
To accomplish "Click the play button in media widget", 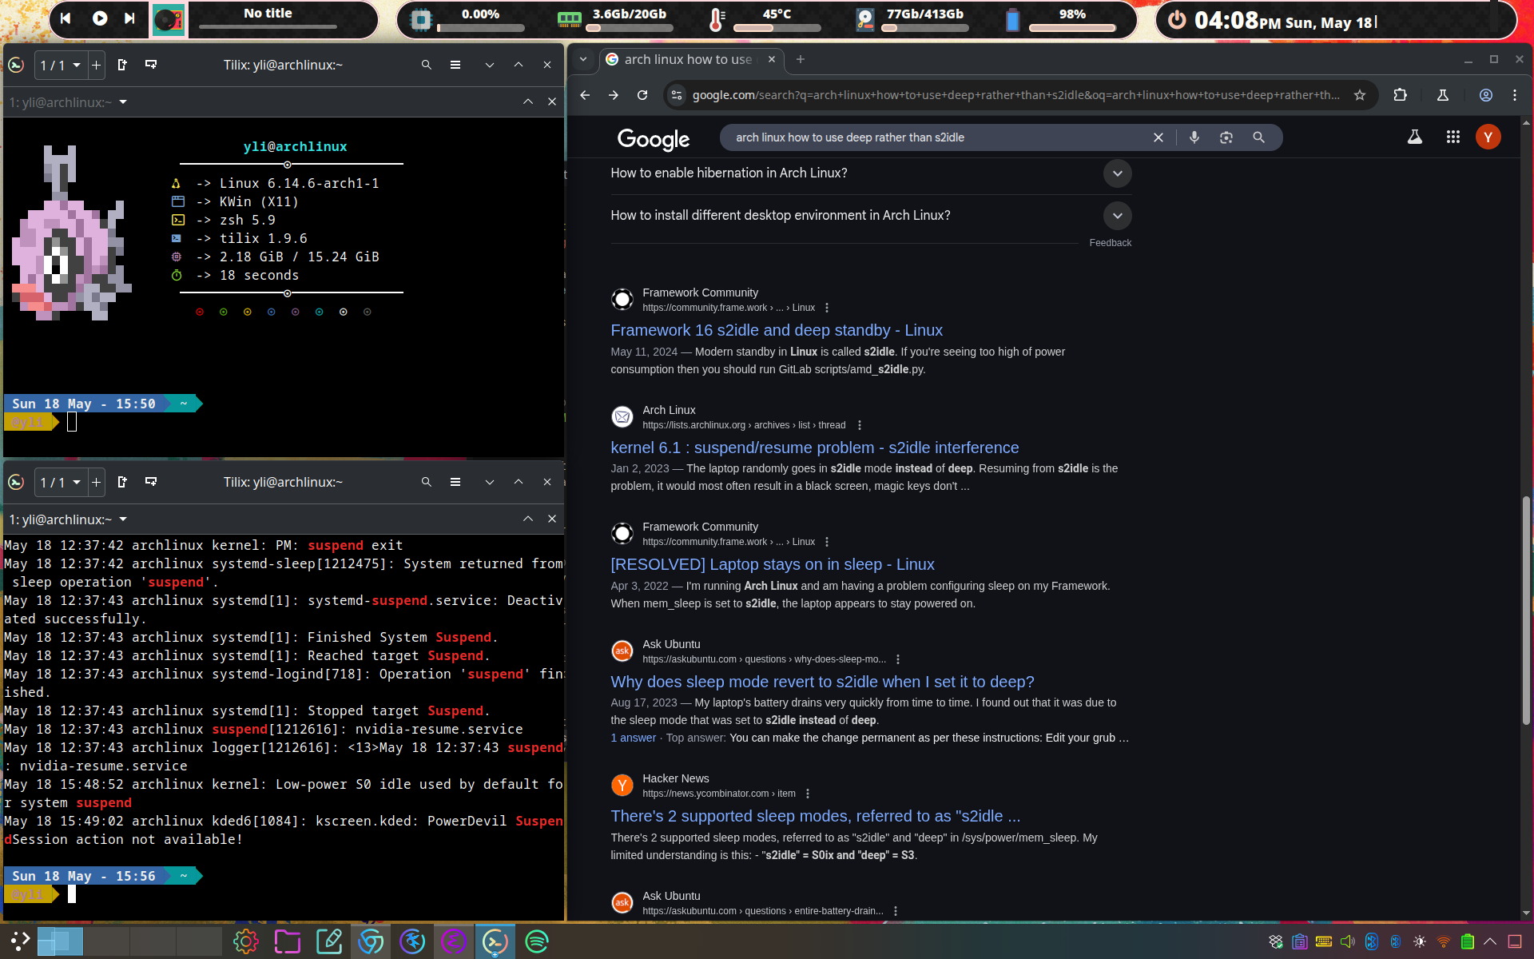I will (x=99, y=18).
